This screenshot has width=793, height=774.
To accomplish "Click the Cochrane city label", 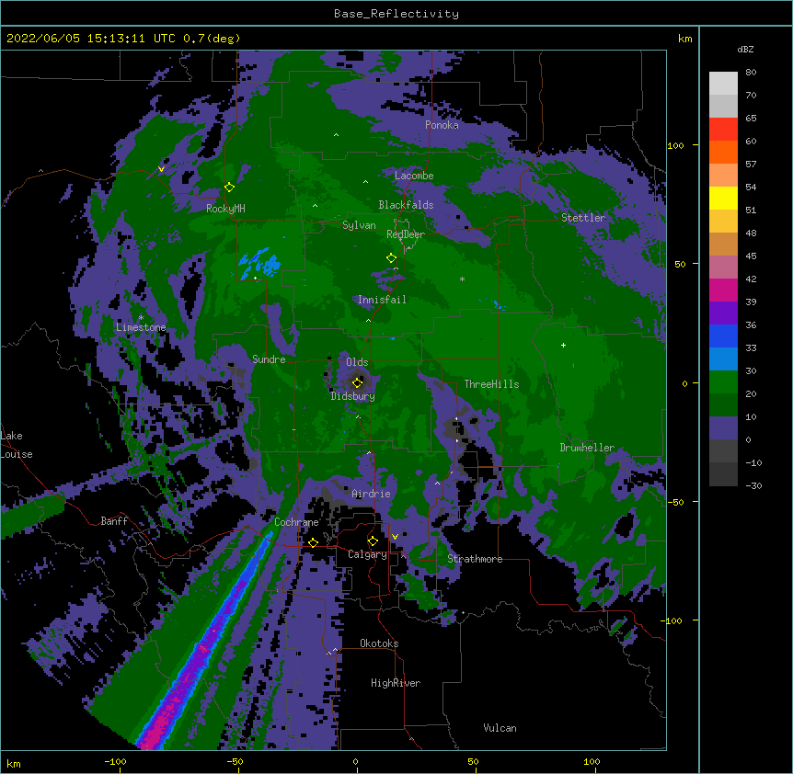I will pos(296,522).
